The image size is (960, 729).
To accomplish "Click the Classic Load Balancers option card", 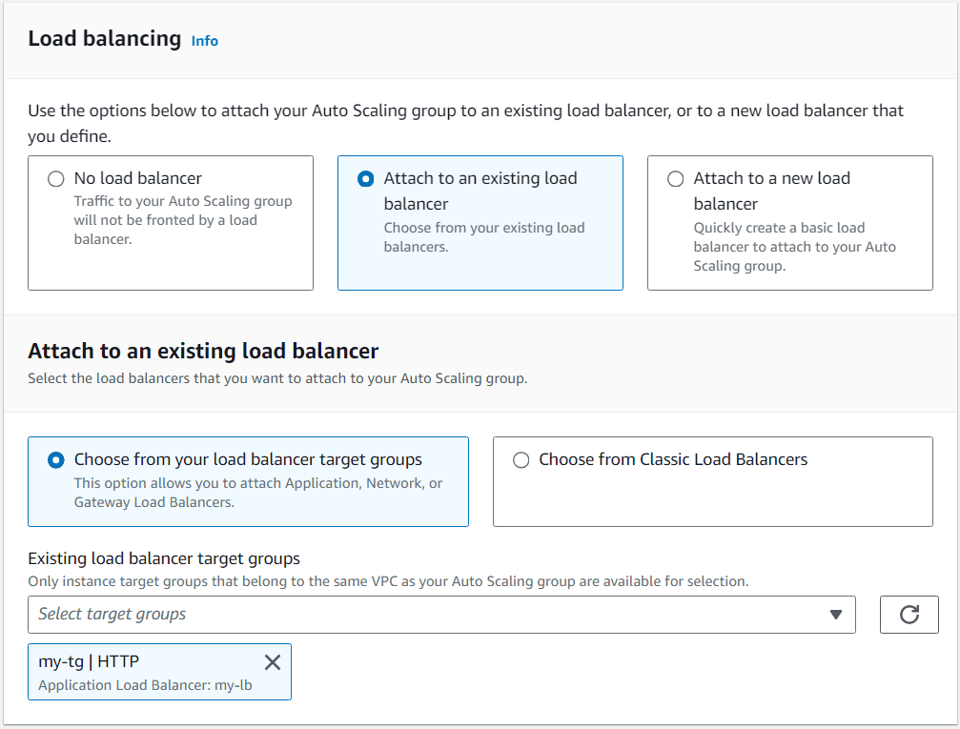I will (712, 481).
